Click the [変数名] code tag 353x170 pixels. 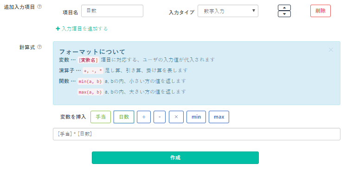[88, 60]
